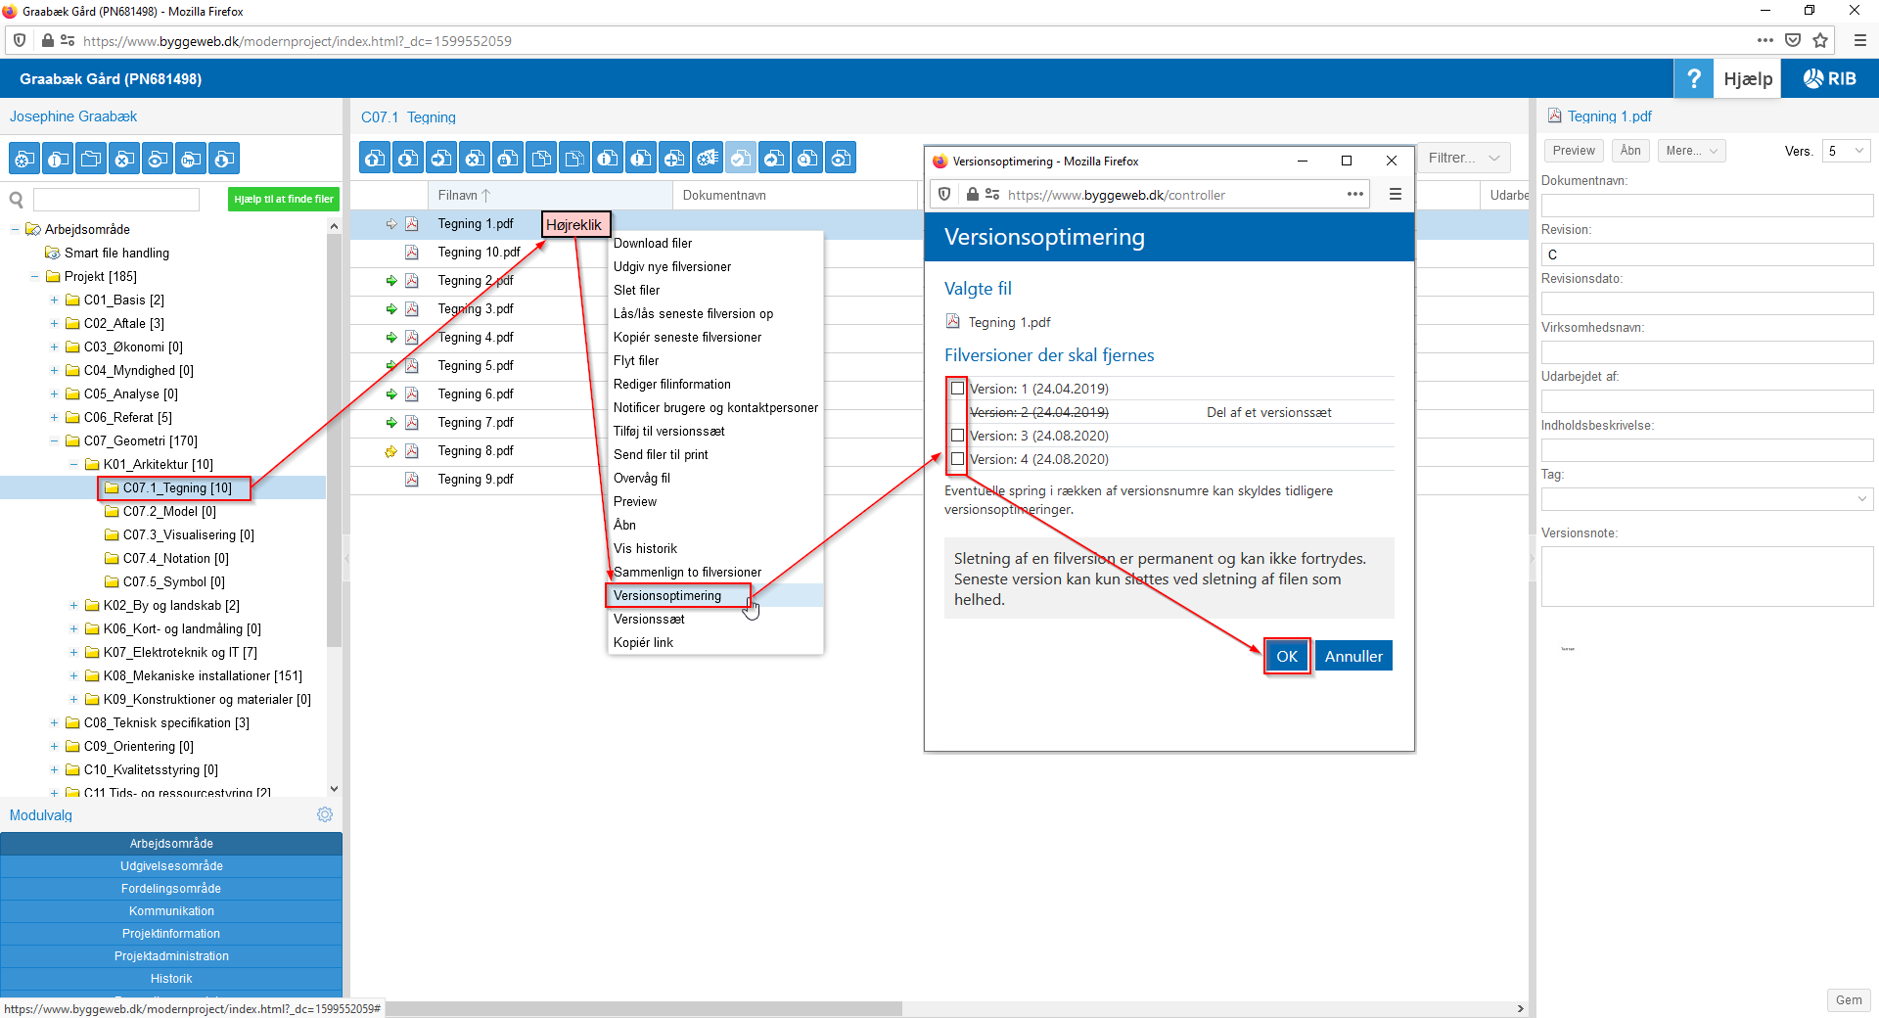The width and height of the screenshot is (1879, 1018).
Task: Select Vis historik from the context menu
Action: pyautogui.click(x=645, y=548)
